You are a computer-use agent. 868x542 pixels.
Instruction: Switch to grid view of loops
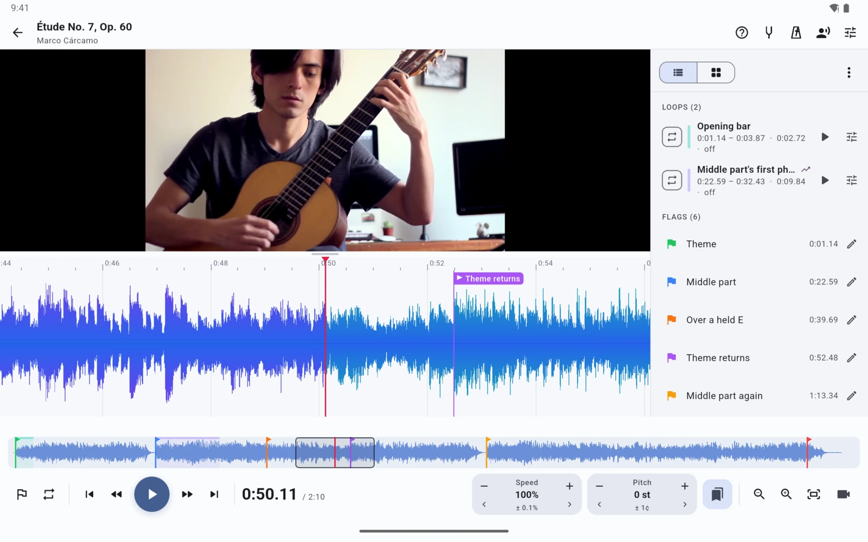(716, 73)
